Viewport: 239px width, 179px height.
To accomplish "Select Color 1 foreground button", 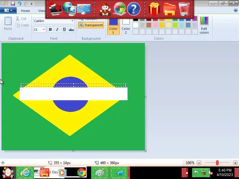I will [113, 27].
